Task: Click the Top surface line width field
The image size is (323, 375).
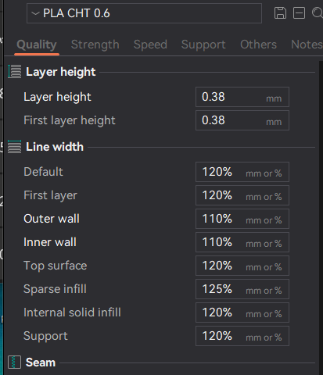Action: (242, 266)
